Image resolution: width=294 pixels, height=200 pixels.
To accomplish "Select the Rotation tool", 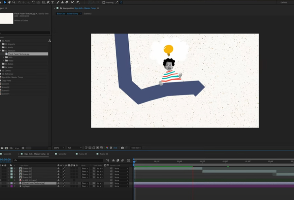I will [34, 2].
